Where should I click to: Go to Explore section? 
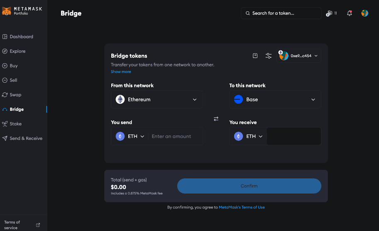click(17, 51)
